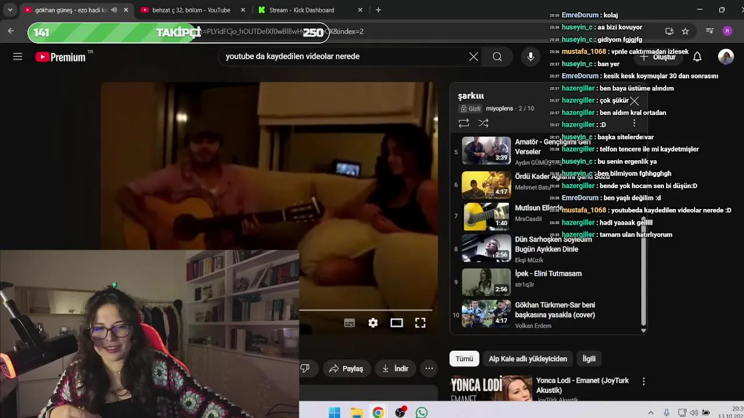
Task: Toggle playlist shuffle mode
Action: click(483, 123)
